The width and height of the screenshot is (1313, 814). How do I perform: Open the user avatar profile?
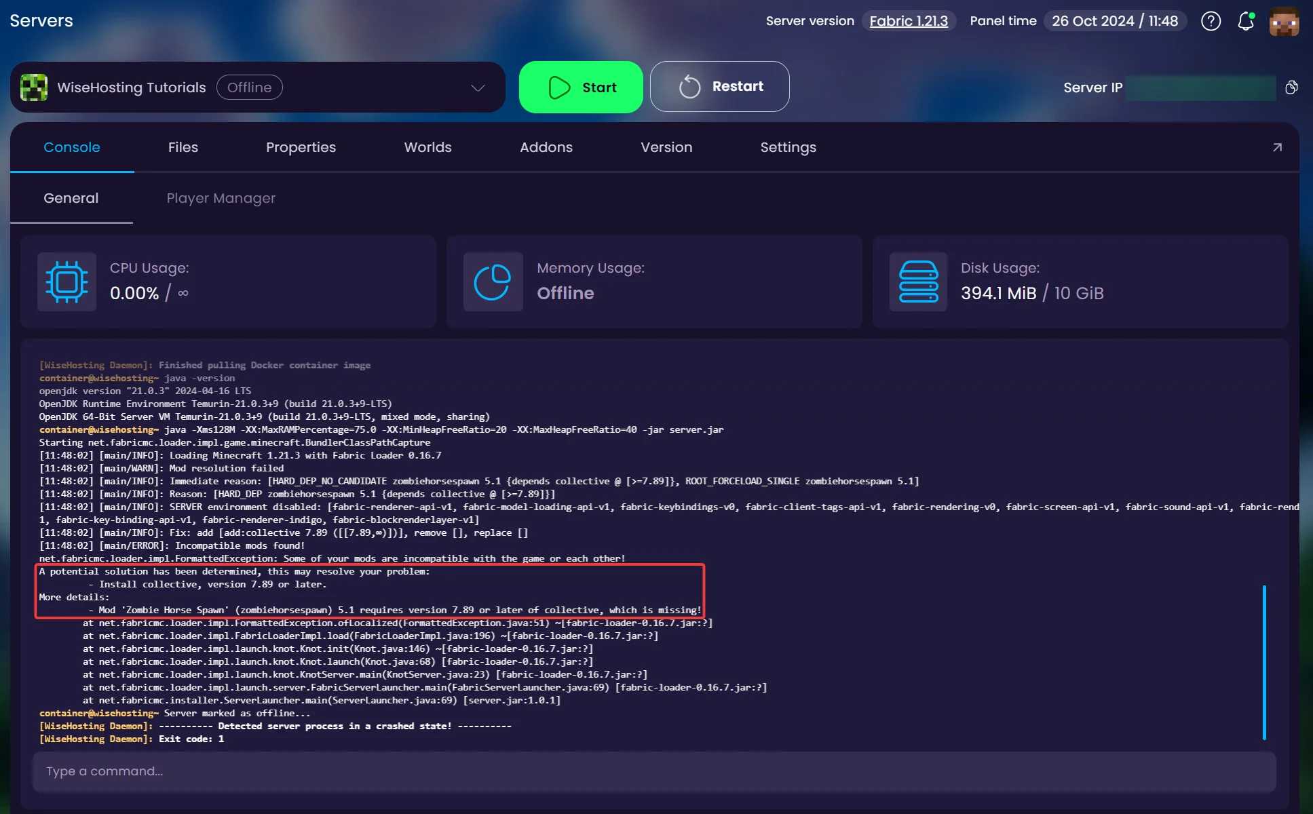click(x=1284, y=21)
